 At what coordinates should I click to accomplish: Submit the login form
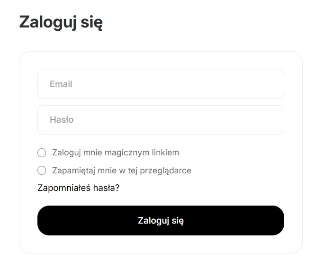click(161, 220)
